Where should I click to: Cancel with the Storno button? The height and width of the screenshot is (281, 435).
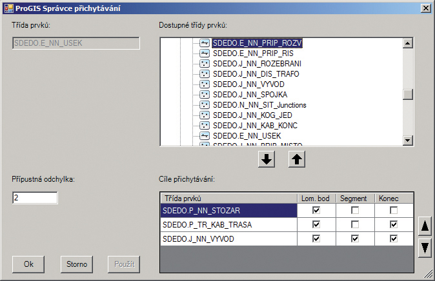(77, 264)
